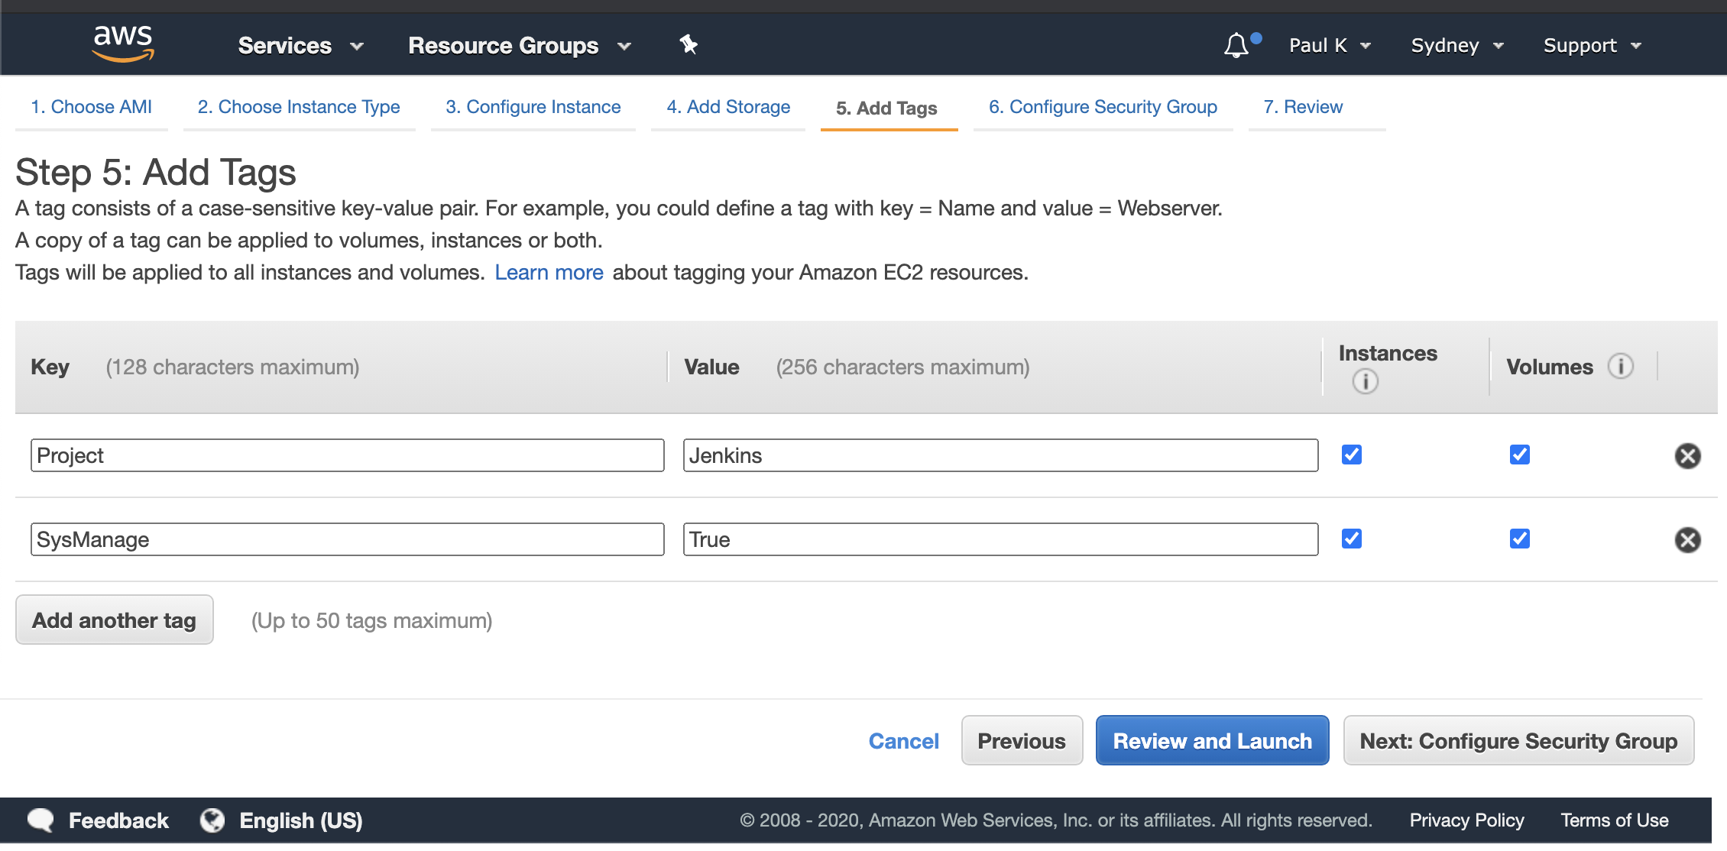The width and height of the screenshot is (1727, 851).
Task: Uncheck Volumes for Project tag
Action: pyautogui.click(x=1520, y=455)
